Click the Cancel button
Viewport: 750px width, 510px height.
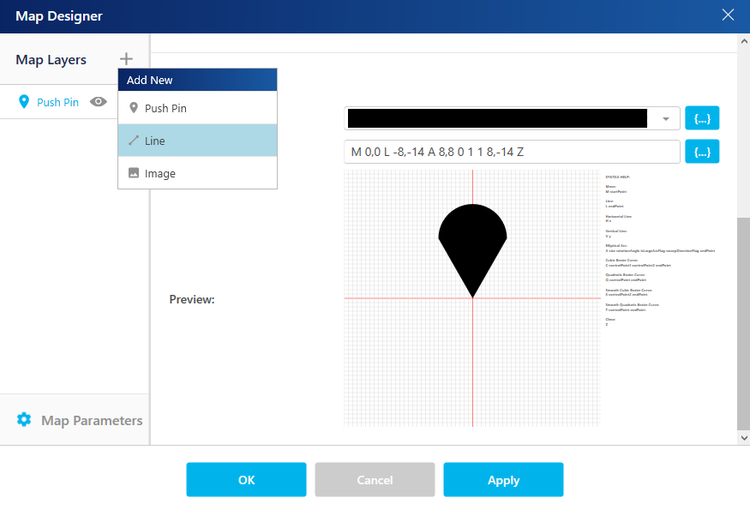point(375,479)
